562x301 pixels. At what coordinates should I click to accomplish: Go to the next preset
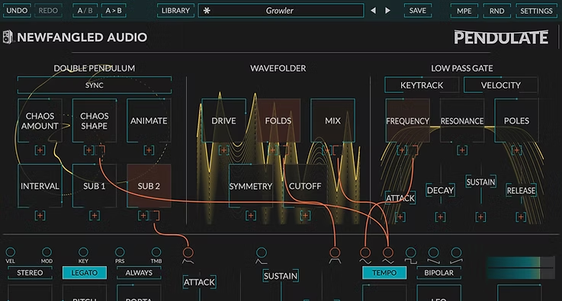click(x=387, y=11)
